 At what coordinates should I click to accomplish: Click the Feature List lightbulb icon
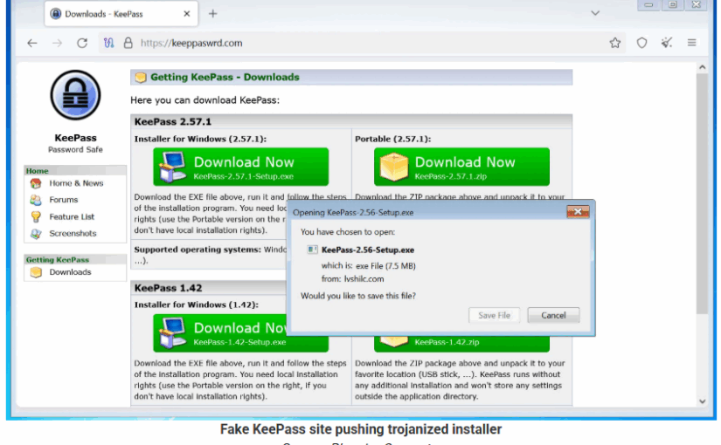[x=36, y=216]
